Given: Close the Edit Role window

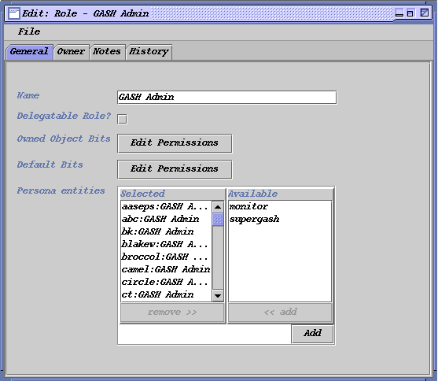Looking at the screenshot, I should click(425, 13).
